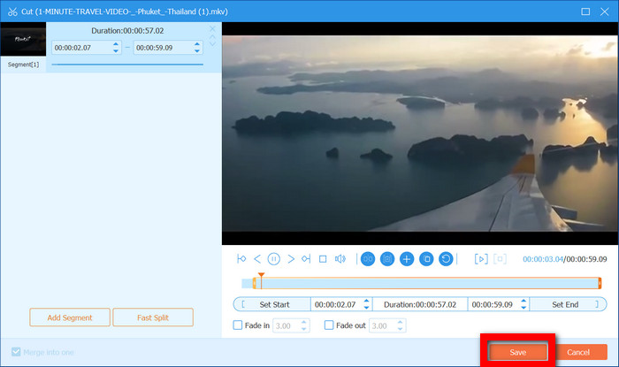The height and width of the screenshot is (367, 619).
Task: Save the cut settings
Action: (517, 352)
